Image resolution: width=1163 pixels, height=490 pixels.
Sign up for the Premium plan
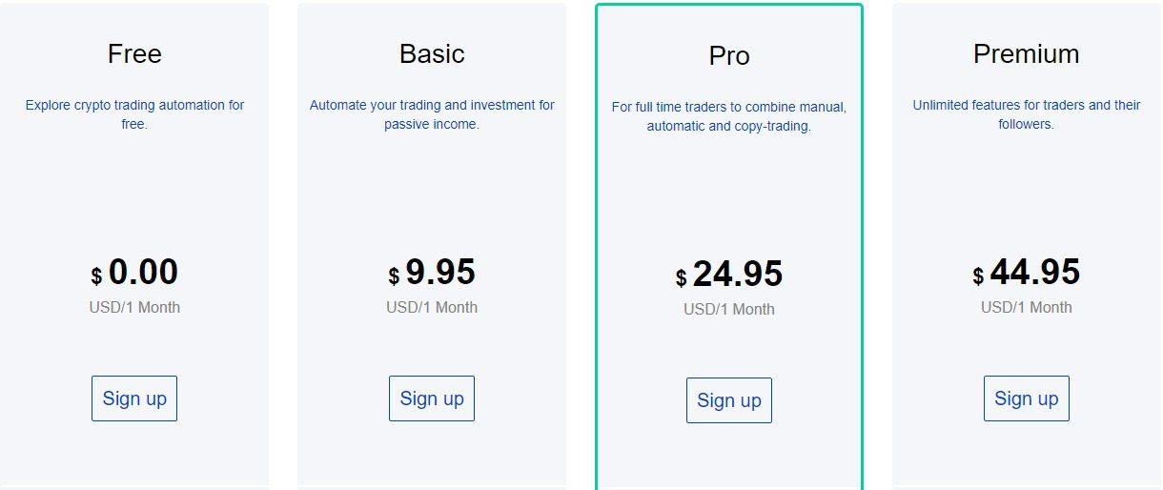pos(1027,398)
